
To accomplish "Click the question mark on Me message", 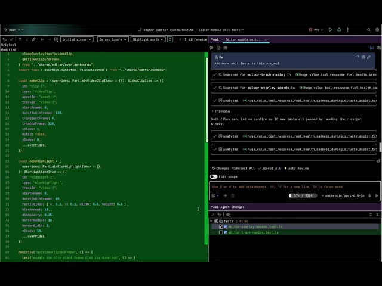I will (x=358, y=57).
